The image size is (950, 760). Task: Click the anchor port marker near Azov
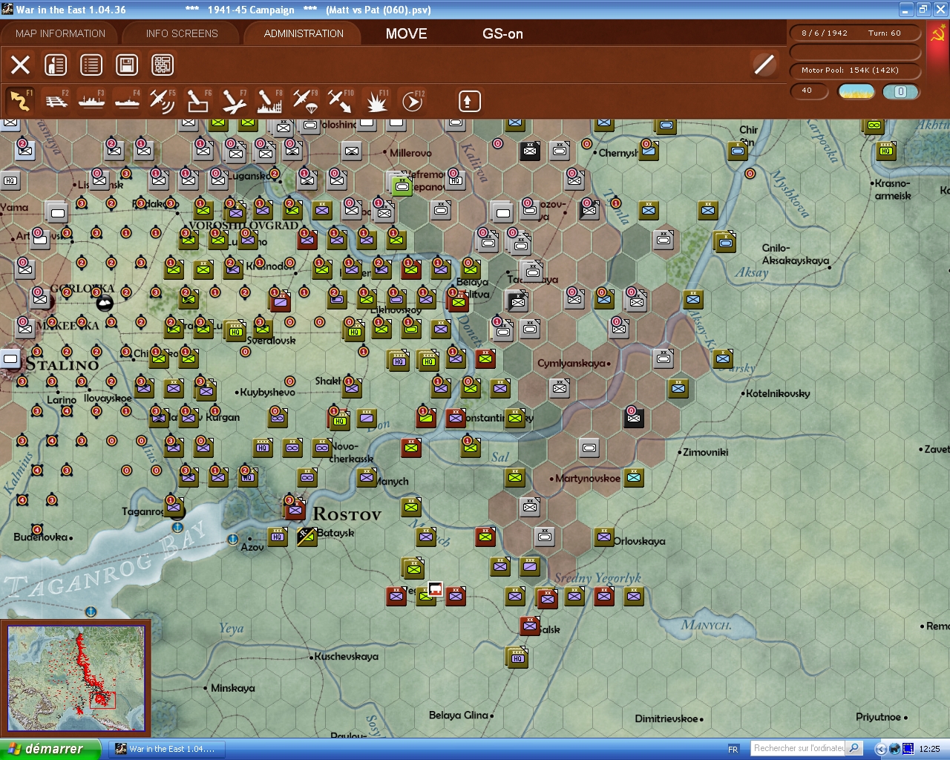[232, 540]
